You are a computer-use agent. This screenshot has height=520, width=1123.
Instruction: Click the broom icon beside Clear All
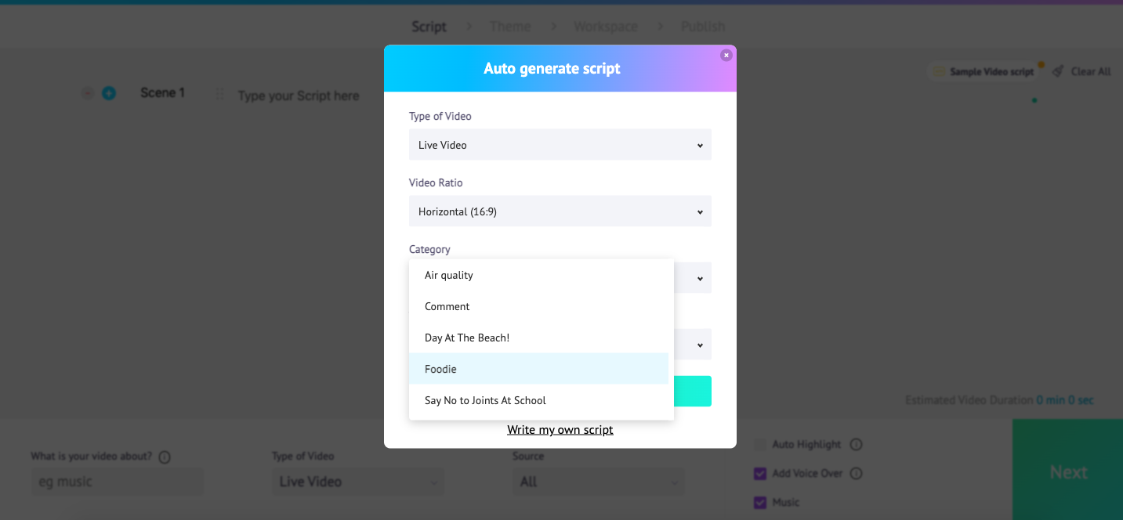[1057, 70]
